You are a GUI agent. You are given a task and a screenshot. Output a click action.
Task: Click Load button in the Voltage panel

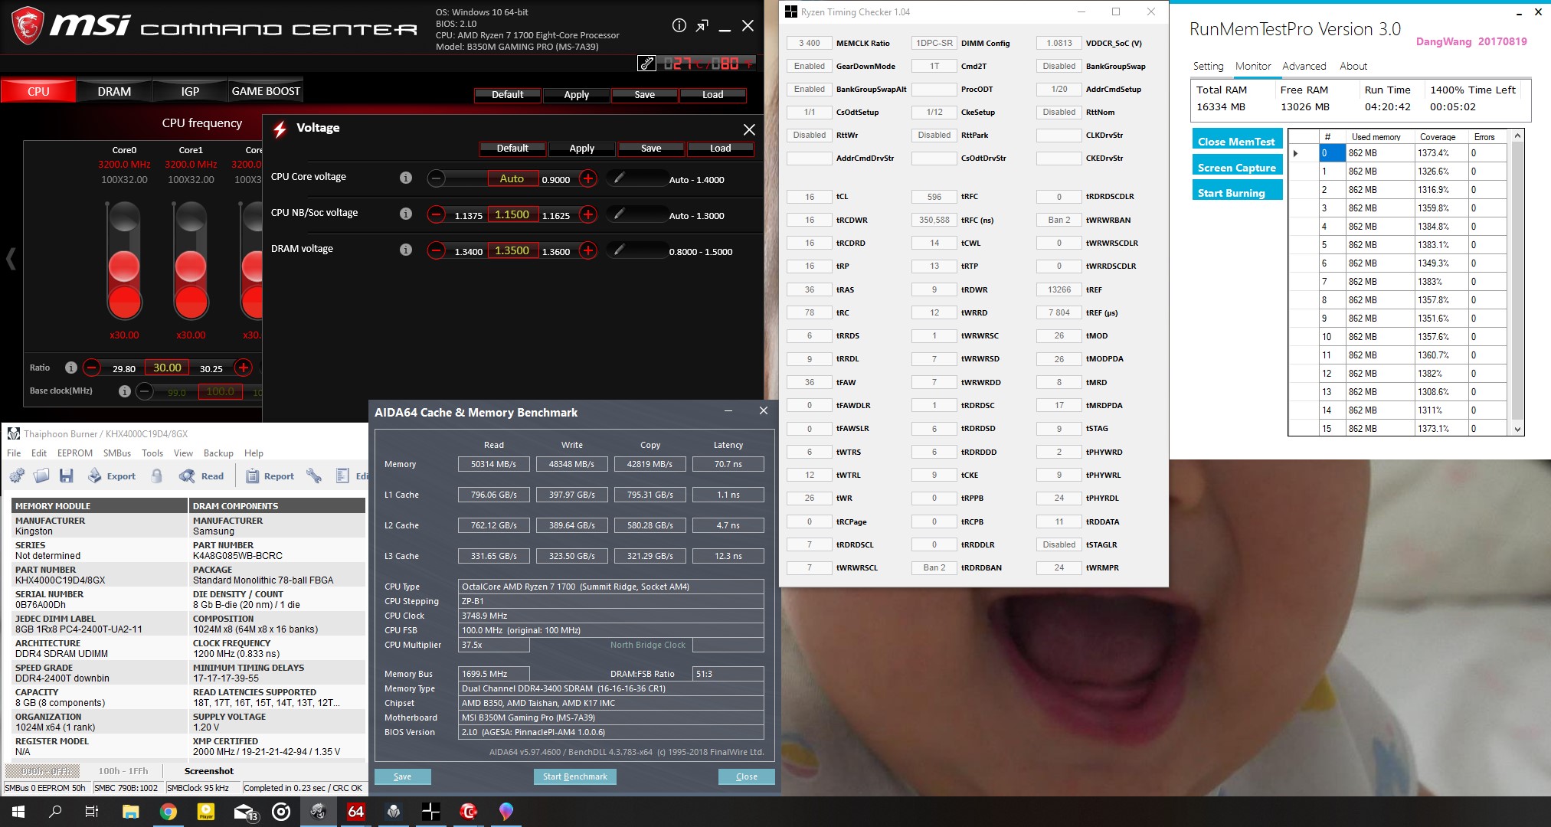click(x=720, y=148)
